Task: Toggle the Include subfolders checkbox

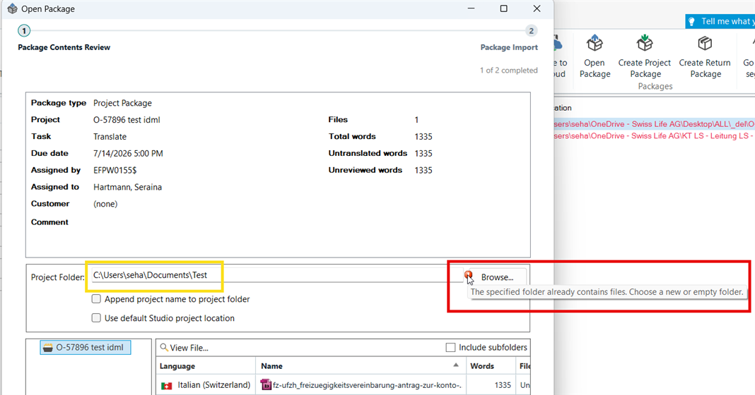Action: coord(451,348)
